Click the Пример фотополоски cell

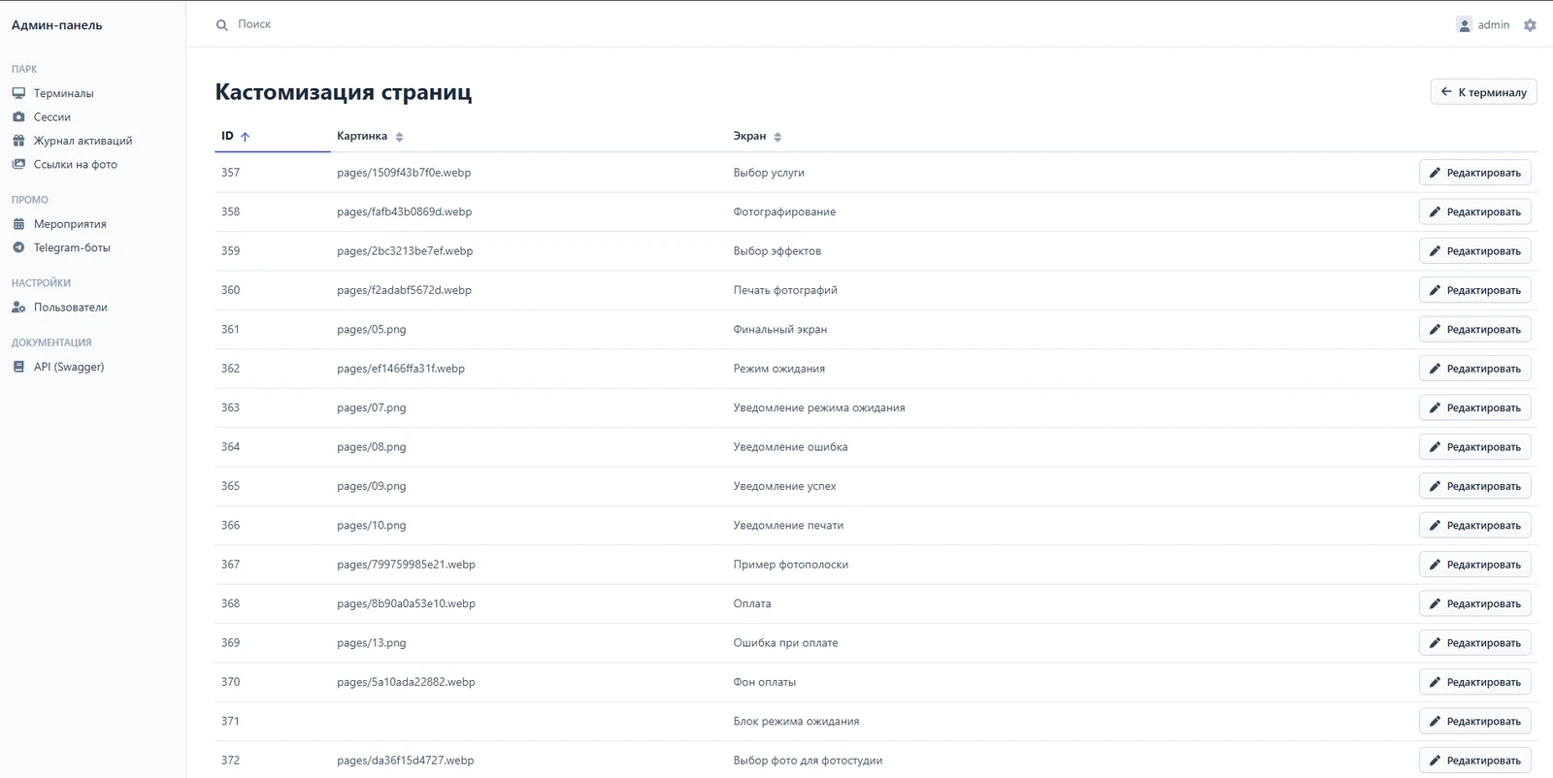(x=791, y=565)
